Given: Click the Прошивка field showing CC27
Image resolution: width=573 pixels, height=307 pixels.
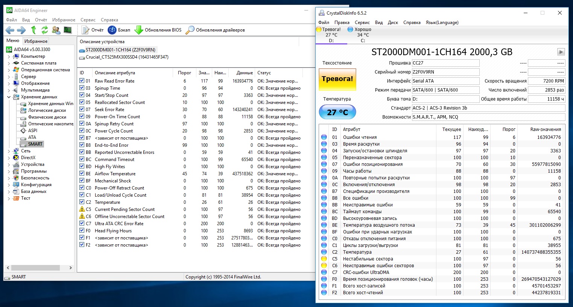Looking at the screenshot, I should [446, 63].
